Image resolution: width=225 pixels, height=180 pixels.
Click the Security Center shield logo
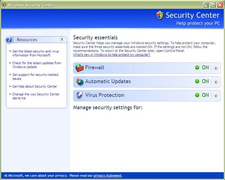pyautogui.click(x=160, y=15)
